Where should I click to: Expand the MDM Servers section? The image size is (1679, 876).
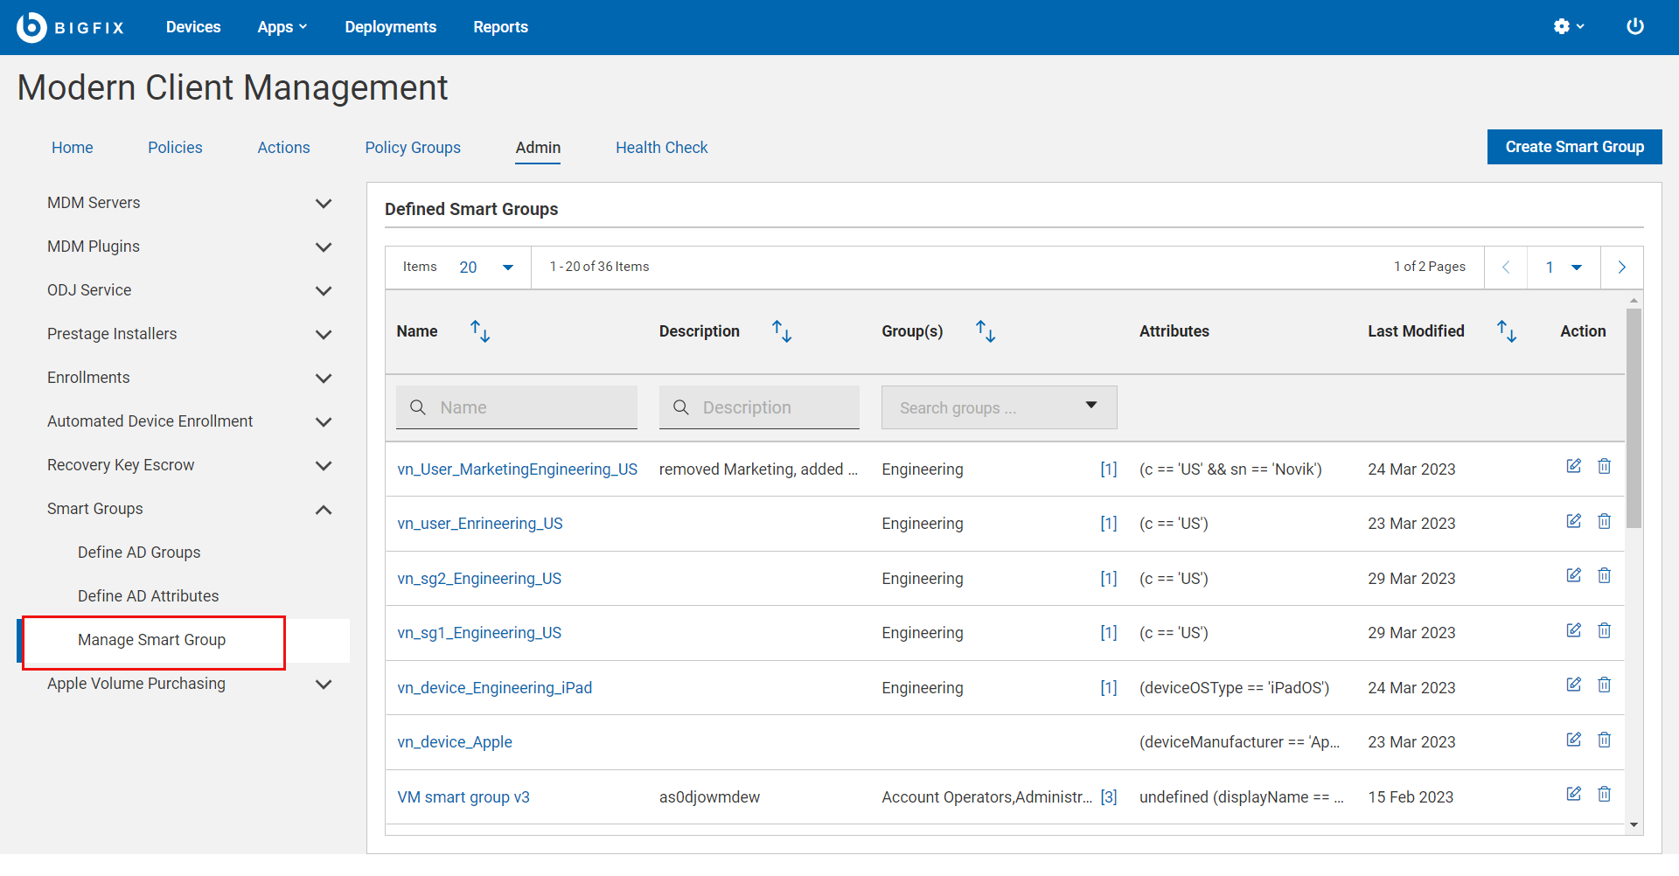(323, 204)
